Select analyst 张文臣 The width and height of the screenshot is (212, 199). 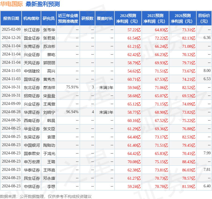(49, 129)
